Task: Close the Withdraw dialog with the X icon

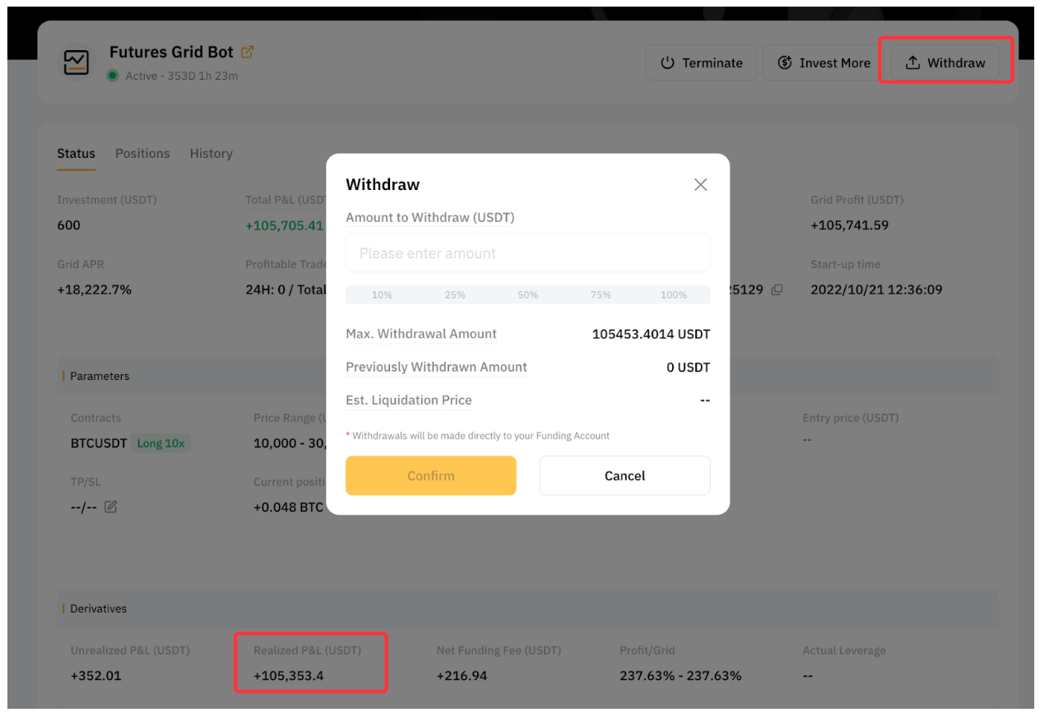Action: click(x=700, y=185)
